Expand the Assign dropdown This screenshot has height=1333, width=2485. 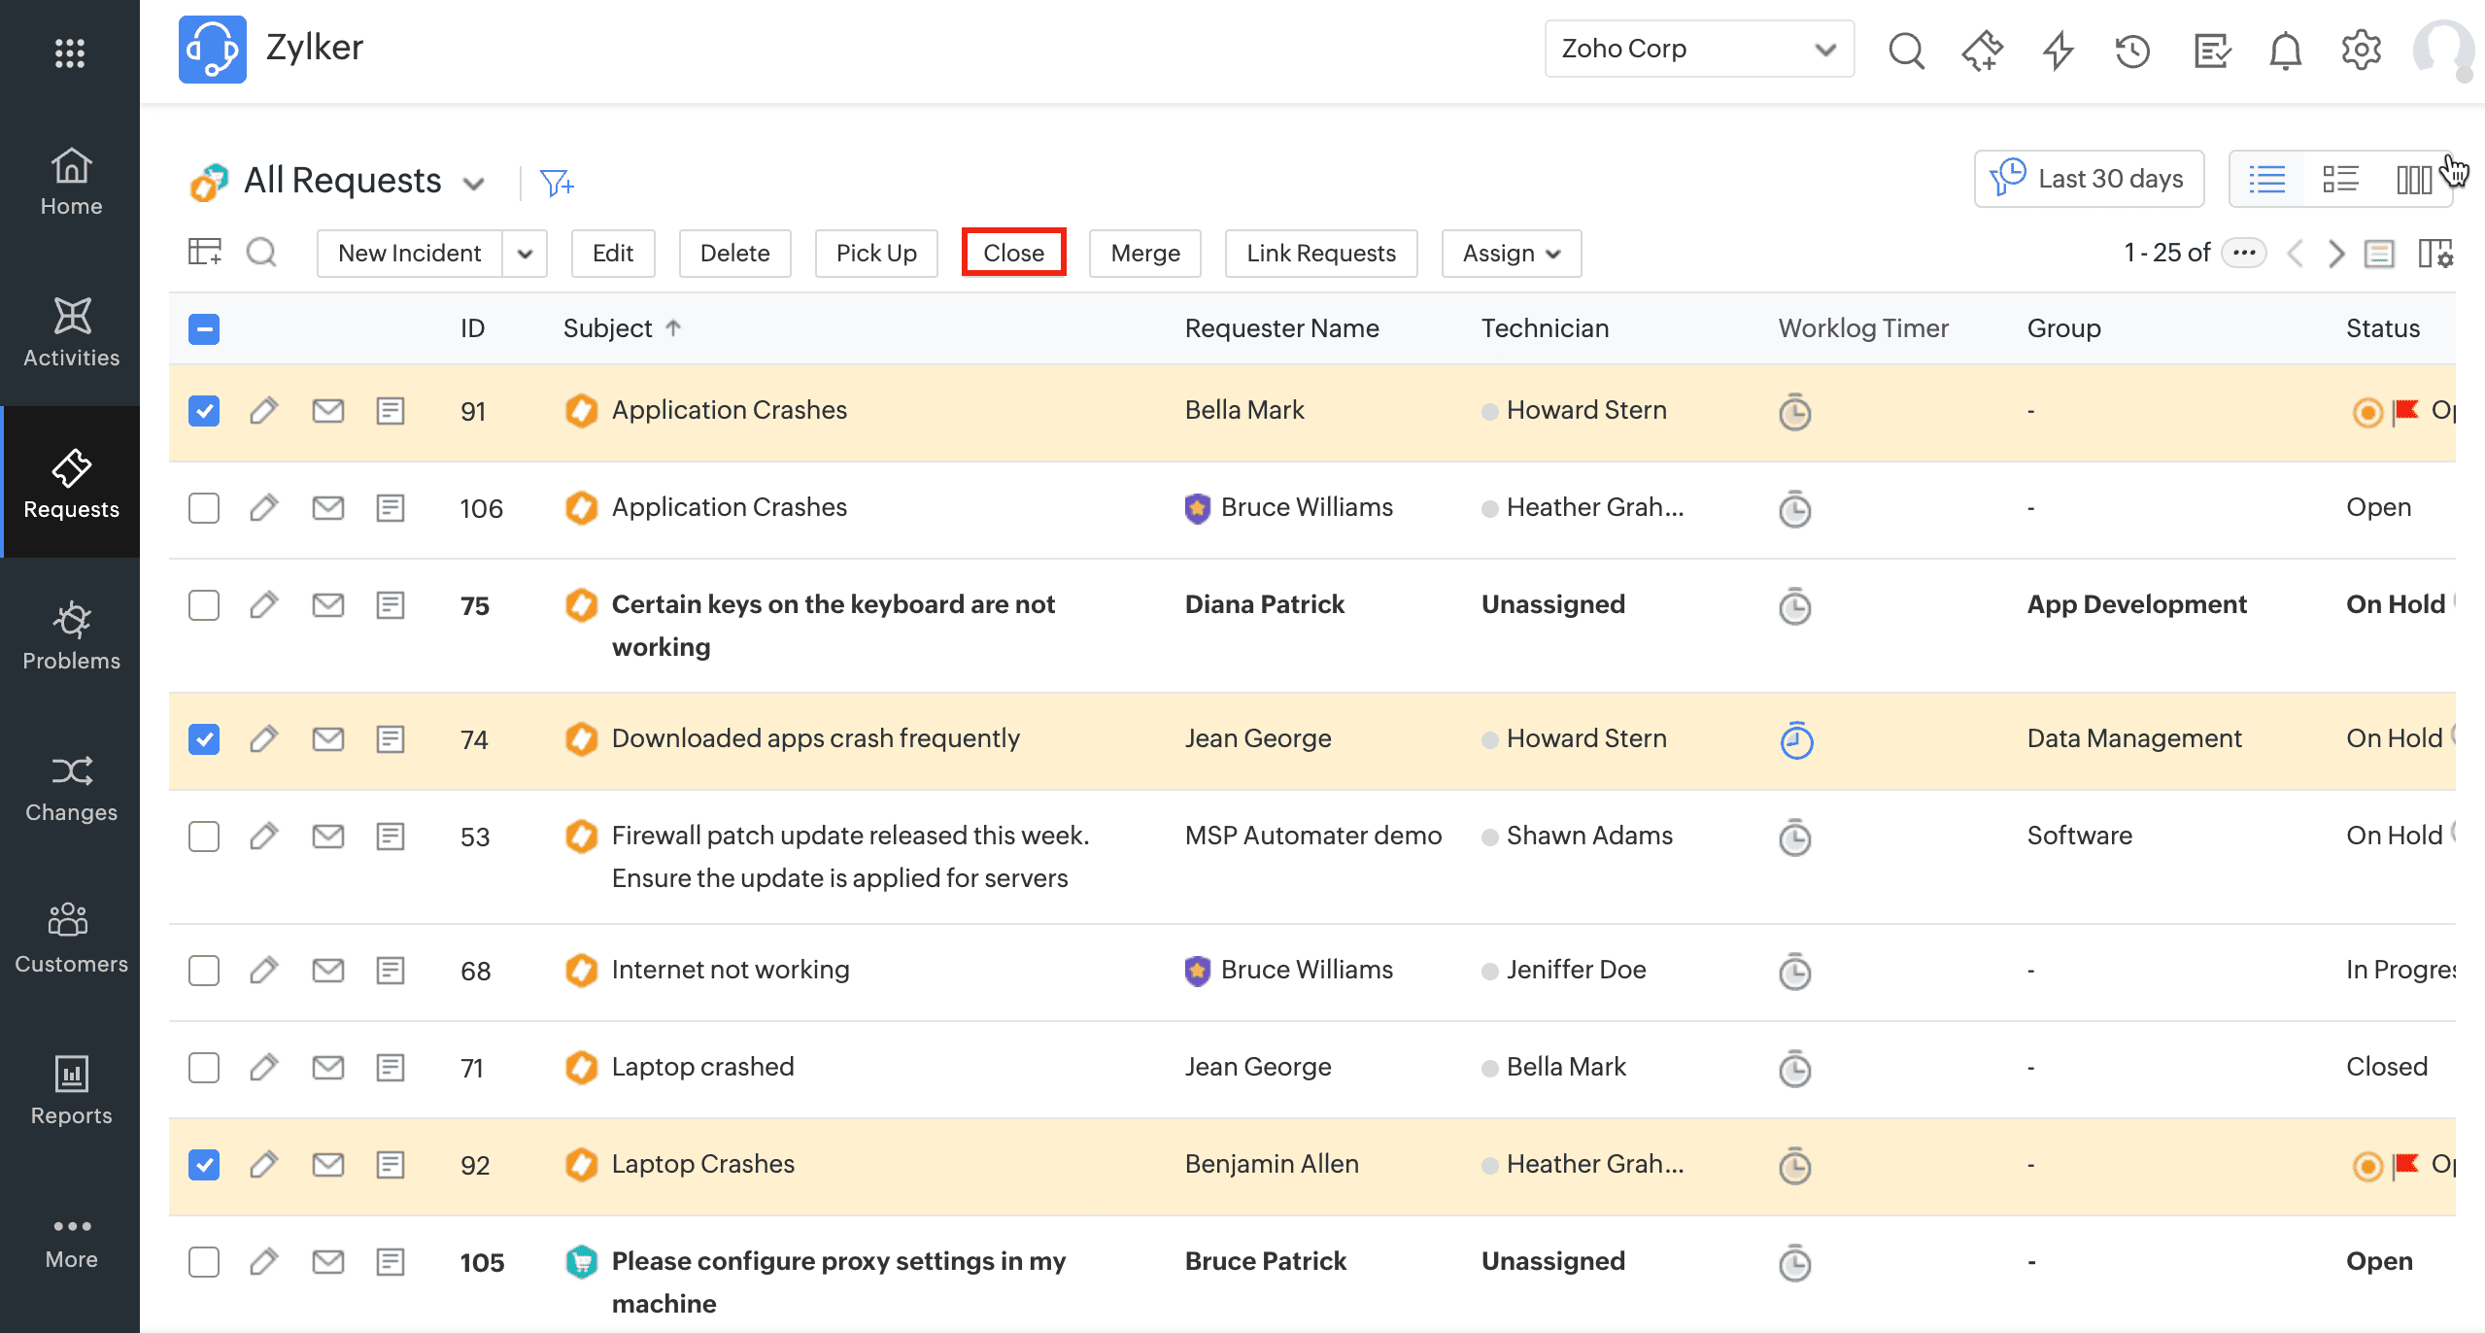[x=1511, y=254]
